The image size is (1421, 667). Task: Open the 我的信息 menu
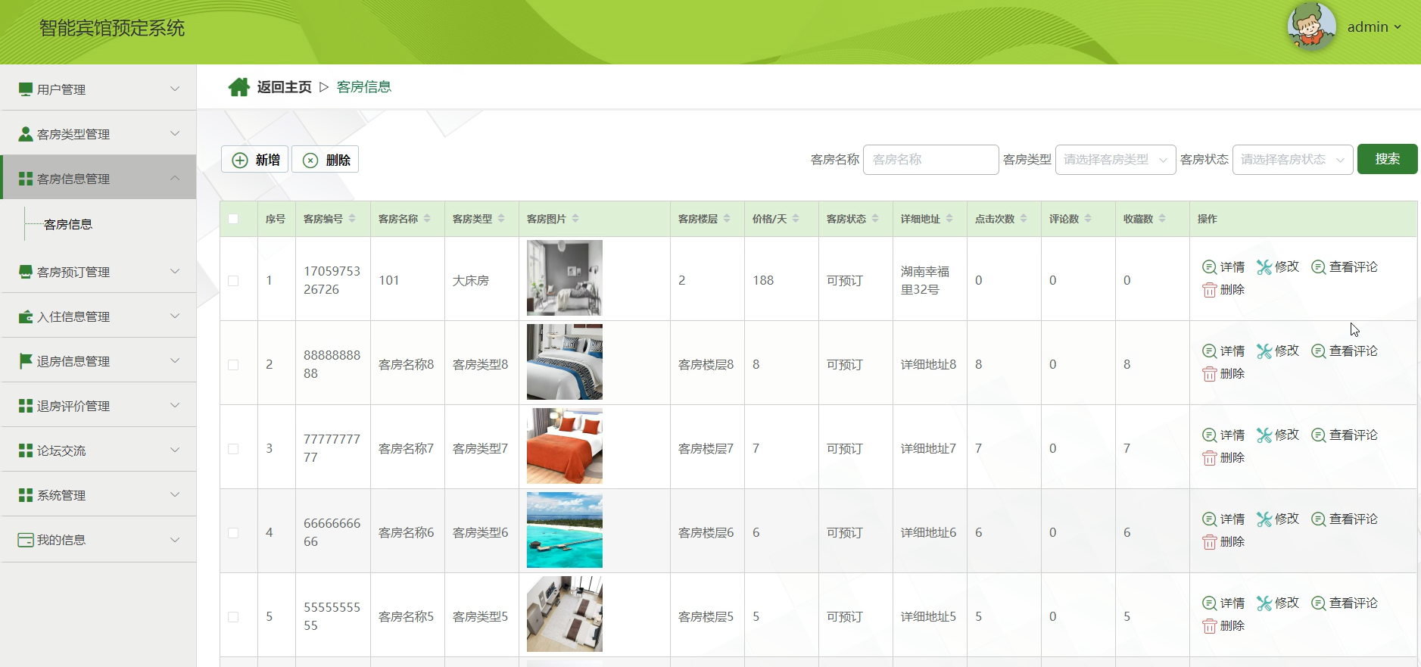(98, 539)
